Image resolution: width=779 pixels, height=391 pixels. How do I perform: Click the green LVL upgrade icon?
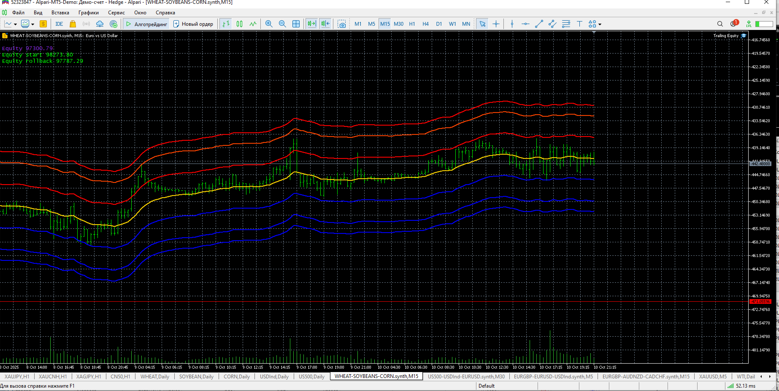pyautogui.click(x=749, y=24)
